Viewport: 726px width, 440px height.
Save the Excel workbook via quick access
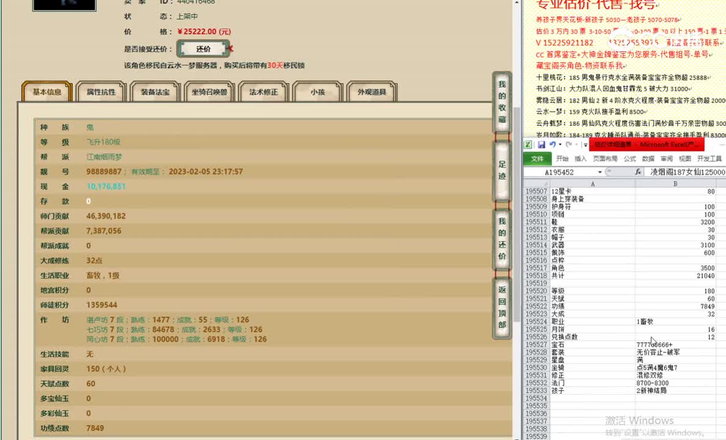(541, 144)
